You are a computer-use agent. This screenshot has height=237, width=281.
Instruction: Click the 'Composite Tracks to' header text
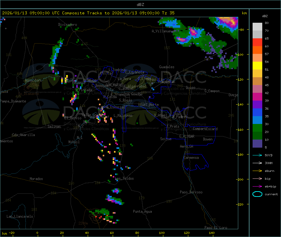[x=86, y=13]
